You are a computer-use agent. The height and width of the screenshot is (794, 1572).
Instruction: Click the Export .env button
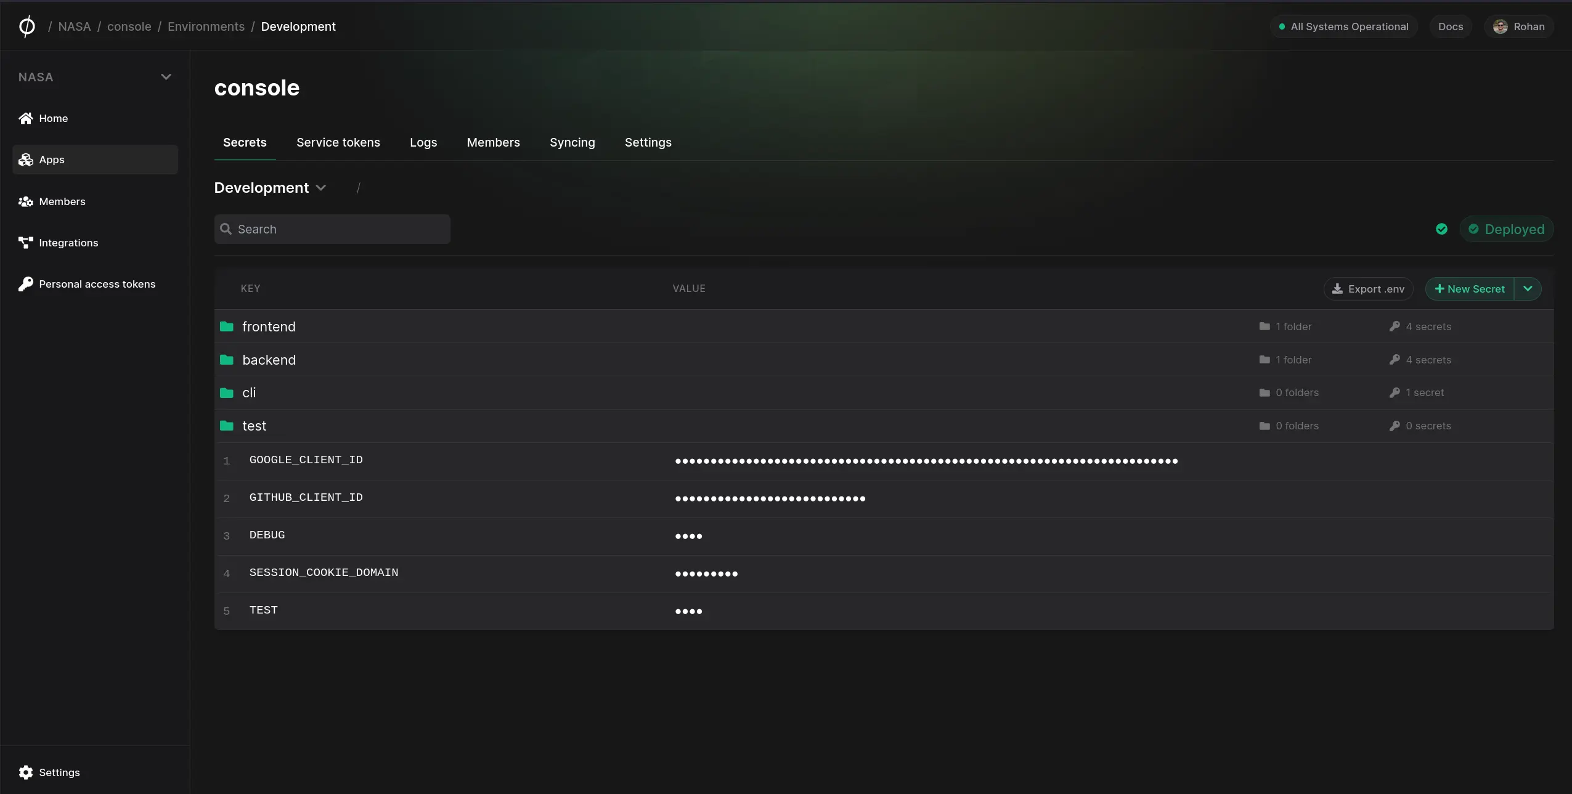click(x=1368, y=289)
